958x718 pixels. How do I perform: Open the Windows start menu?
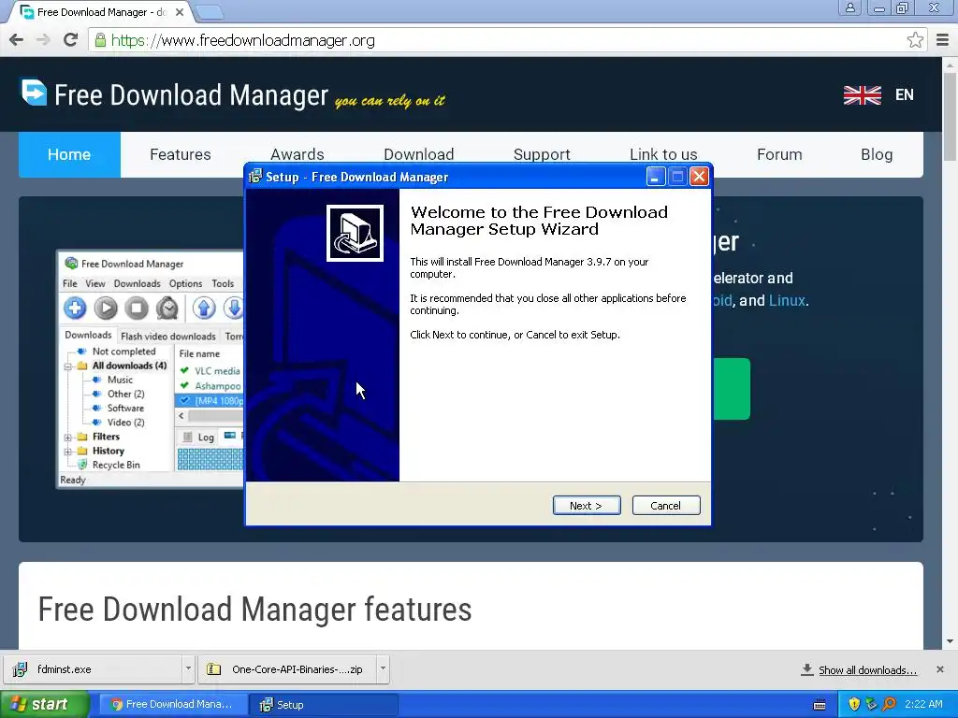[45, 705]
